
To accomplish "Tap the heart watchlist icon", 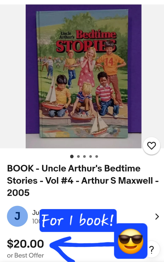I will pos(152,146).
